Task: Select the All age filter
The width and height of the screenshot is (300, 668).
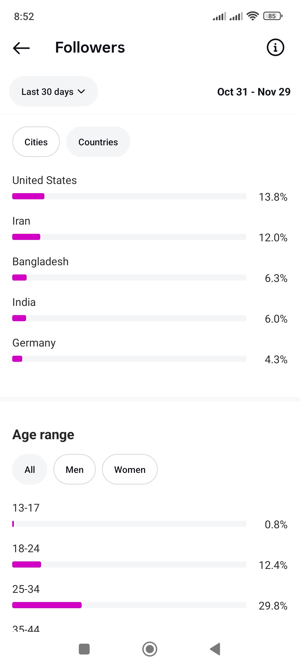Action: click(30, 470)
